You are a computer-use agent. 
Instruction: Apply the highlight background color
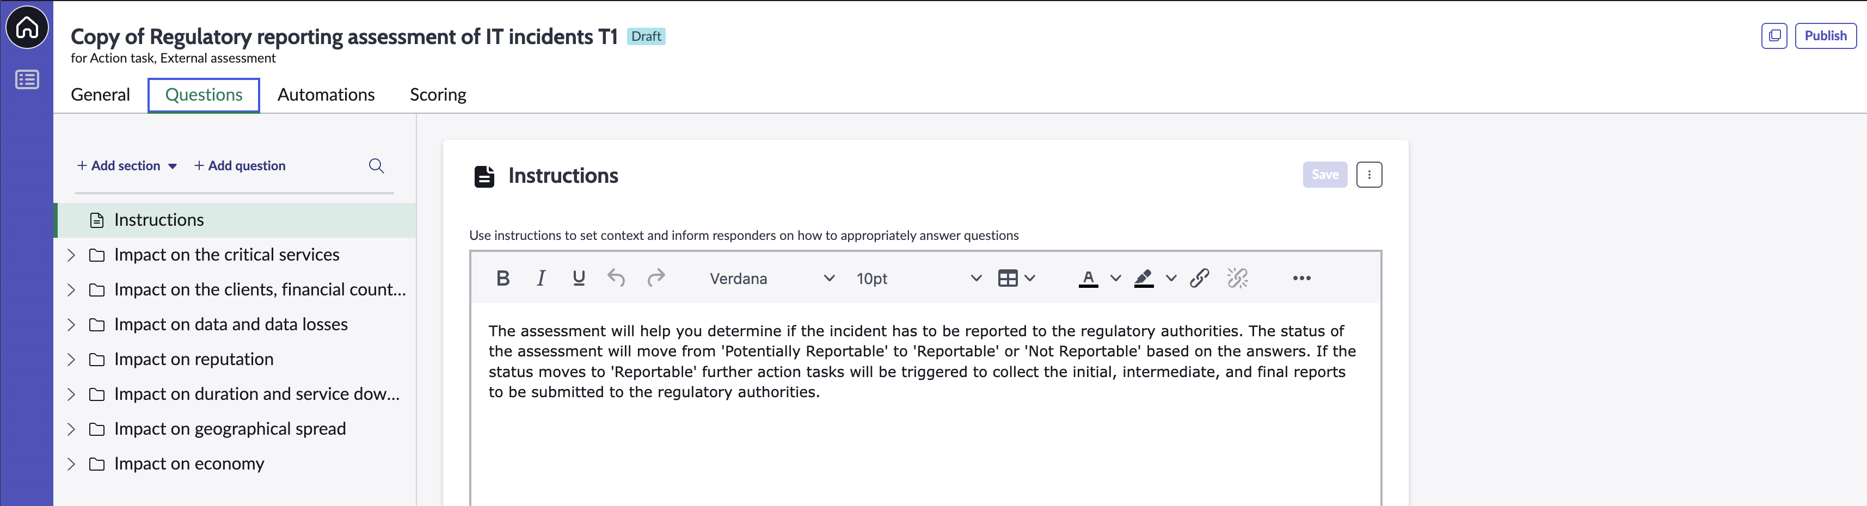[x=1144, y=279]
